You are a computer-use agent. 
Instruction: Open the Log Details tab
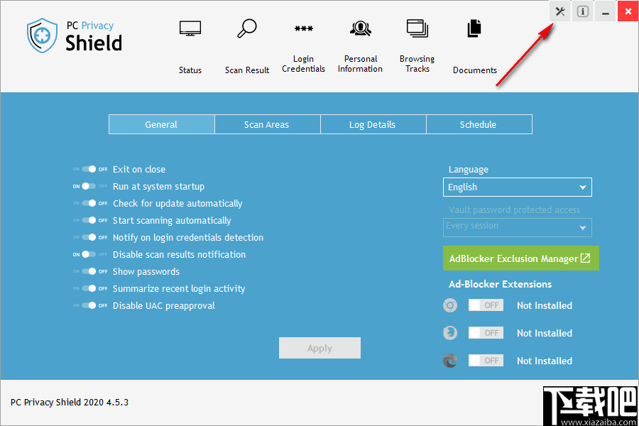pos(373,124)
